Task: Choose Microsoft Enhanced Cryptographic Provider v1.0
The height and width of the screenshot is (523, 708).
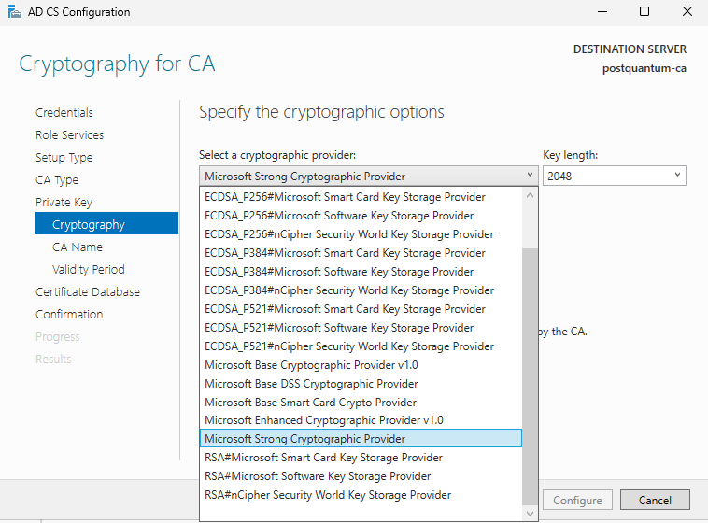Action: pos(361,420)
